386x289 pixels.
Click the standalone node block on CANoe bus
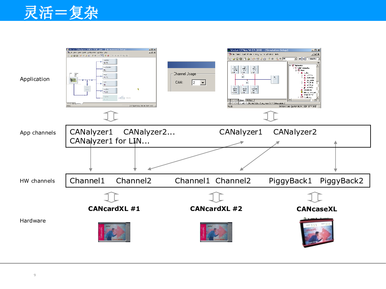[x=275, y=80]
